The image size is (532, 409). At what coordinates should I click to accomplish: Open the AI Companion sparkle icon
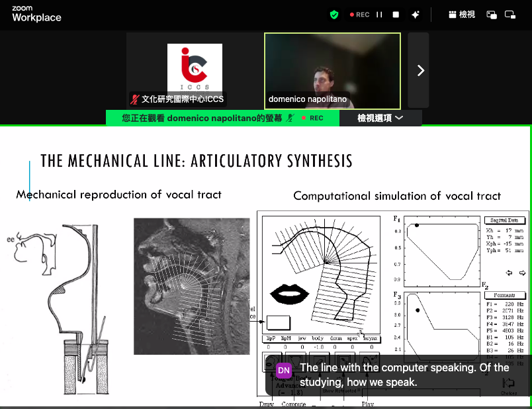(416, 15)
